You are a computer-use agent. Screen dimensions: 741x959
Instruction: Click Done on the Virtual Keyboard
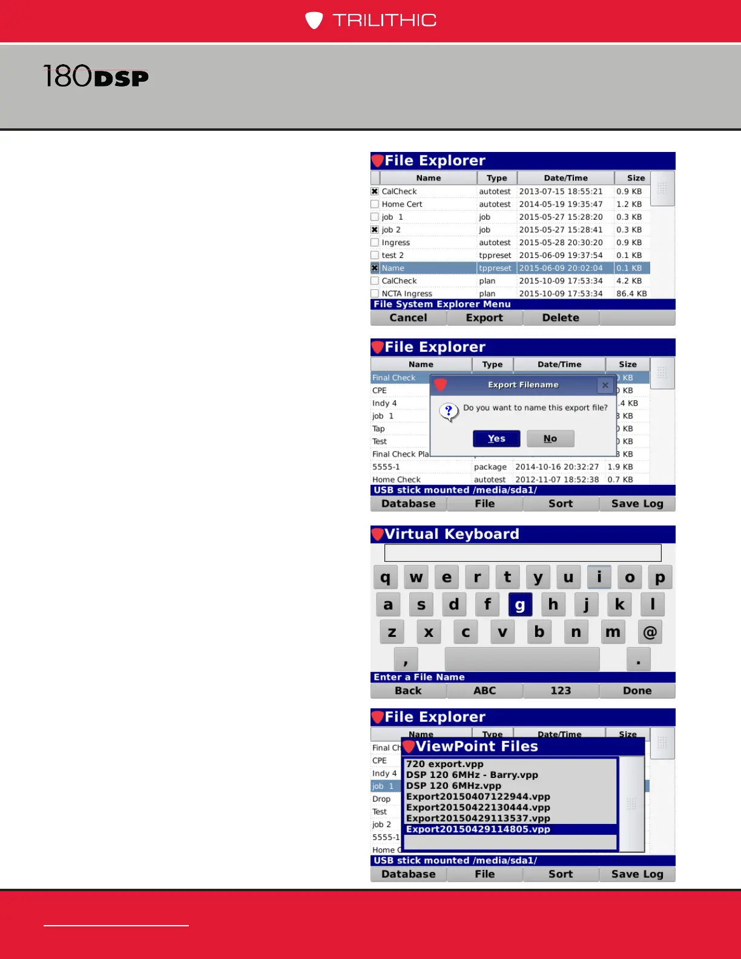click(637, 691)
